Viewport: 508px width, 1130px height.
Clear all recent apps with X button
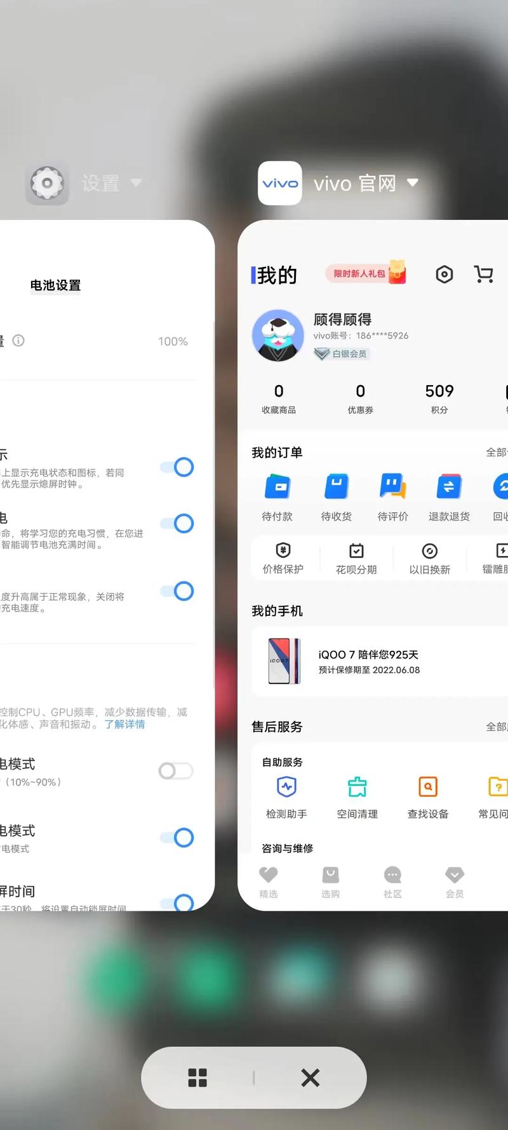click(311, 1078)
